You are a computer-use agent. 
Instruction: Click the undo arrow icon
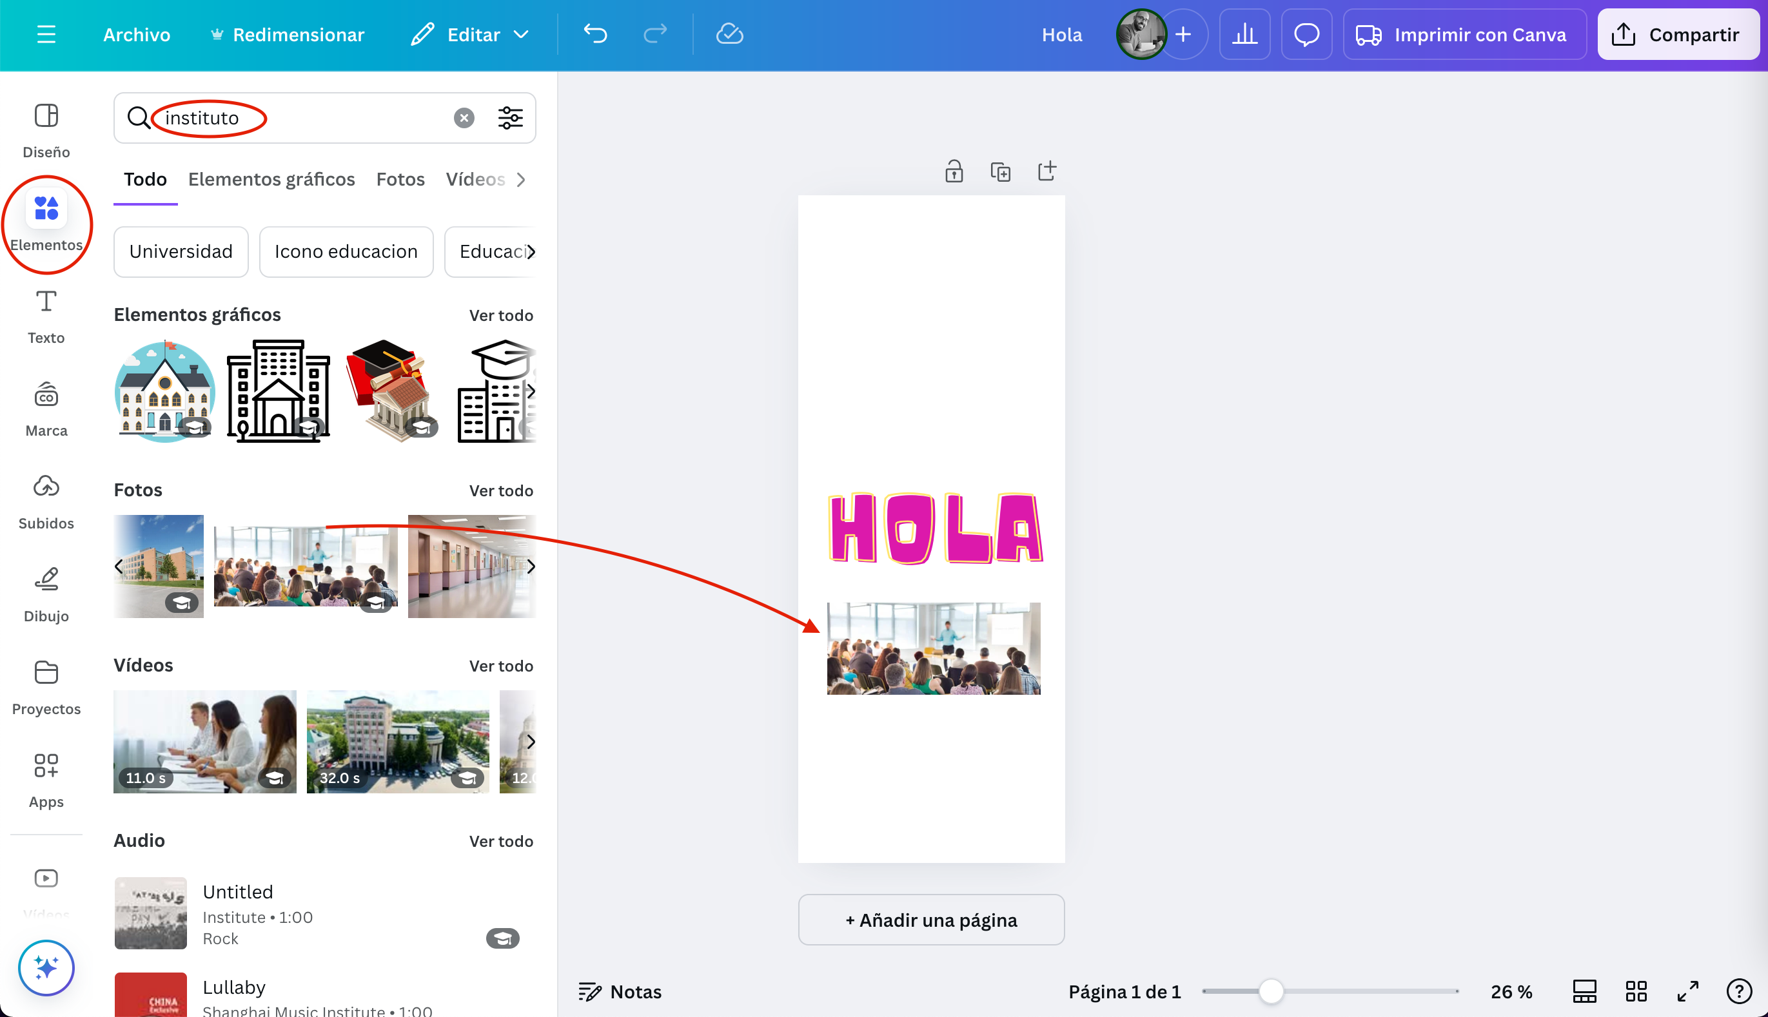point(595,34)
